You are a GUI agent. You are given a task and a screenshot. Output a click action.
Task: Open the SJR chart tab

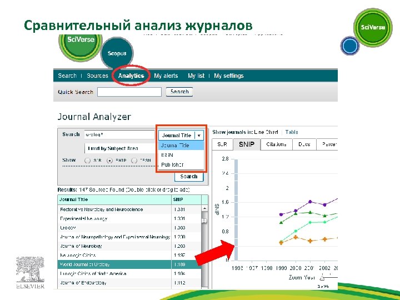coord(222,144)
